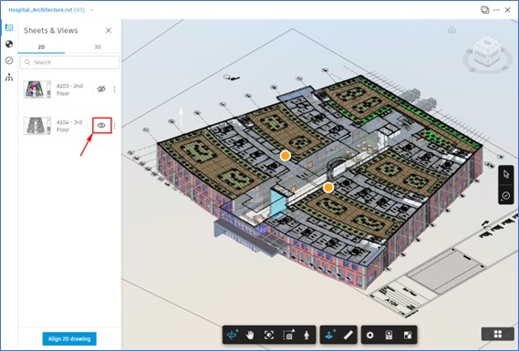This screenshot has width=519, height=351.
Task: Open viewer Settings gear icon
Action: 370,336
